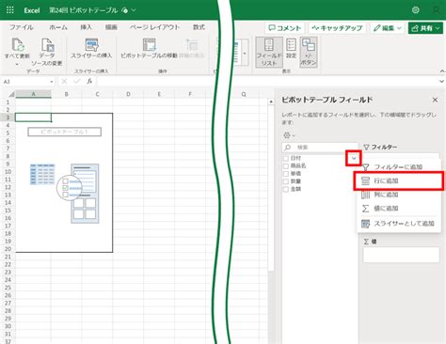Select row 10 header

8,172
